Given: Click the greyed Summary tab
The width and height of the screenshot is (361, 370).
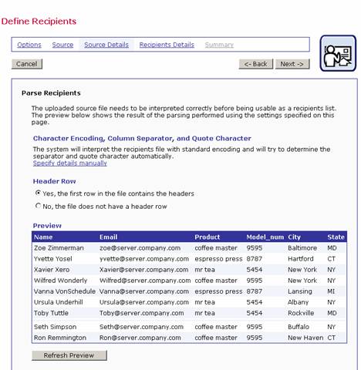Looking at the screenshot, I should coord(219,45).
